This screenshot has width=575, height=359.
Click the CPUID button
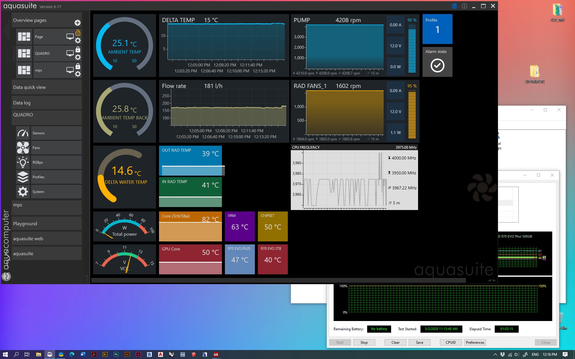(x=450, y=343)
